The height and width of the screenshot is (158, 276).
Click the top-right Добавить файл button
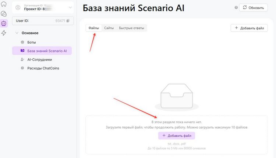coord(249,28)
